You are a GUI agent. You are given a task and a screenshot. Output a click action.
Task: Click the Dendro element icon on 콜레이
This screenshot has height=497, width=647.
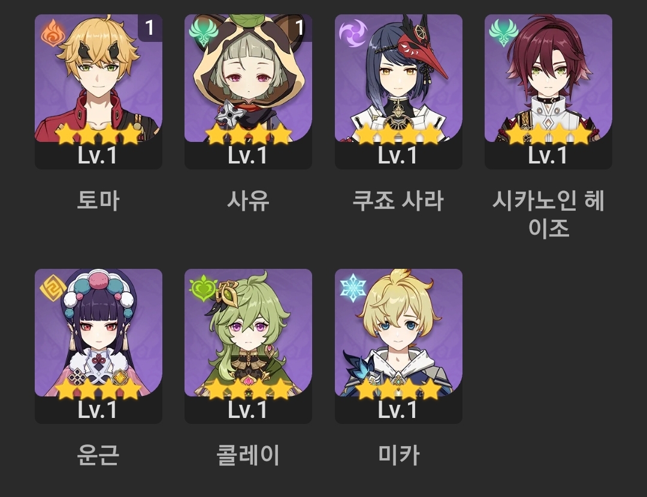[203, 287]
